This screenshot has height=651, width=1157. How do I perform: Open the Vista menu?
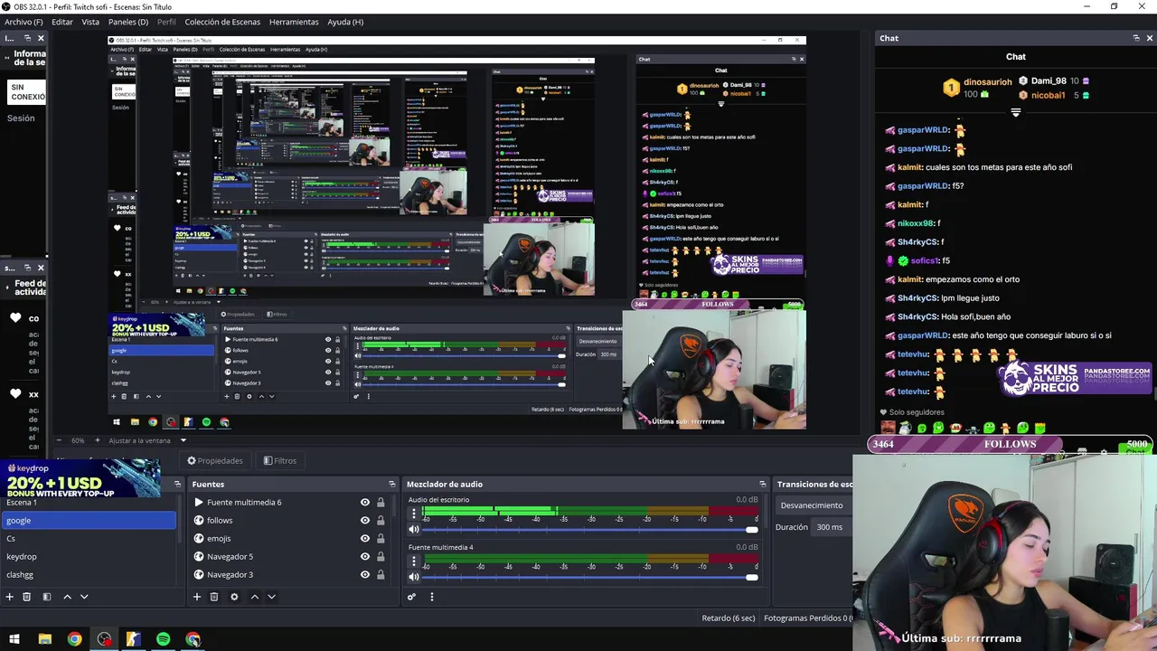90,22
